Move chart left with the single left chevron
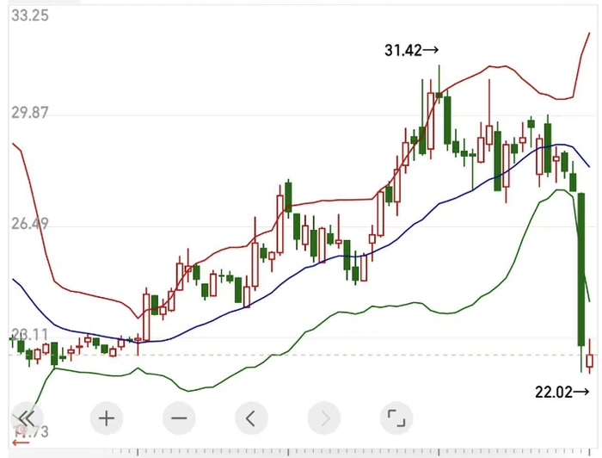The height and width of the screenshot is (458, 602). pos(251,418)
